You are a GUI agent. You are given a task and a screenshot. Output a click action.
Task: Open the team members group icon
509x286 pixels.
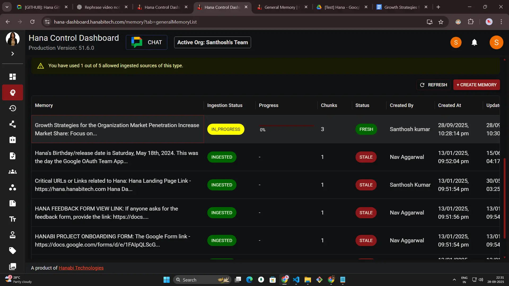tap(12, 172)
